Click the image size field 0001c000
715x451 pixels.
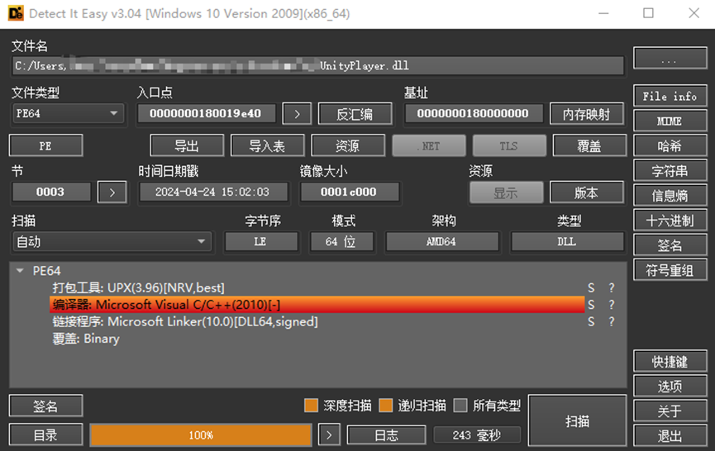tap(349, 192)
